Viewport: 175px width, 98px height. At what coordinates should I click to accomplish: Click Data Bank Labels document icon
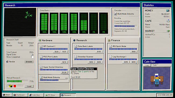tap(76, 46)
